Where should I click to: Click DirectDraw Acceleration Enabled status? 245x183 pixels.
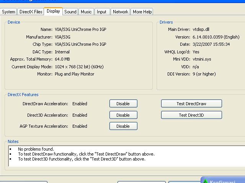click(80, 104)
